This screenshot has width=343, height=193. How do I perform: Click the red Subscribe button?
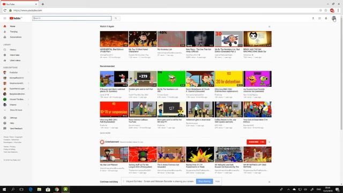point(256,142)
